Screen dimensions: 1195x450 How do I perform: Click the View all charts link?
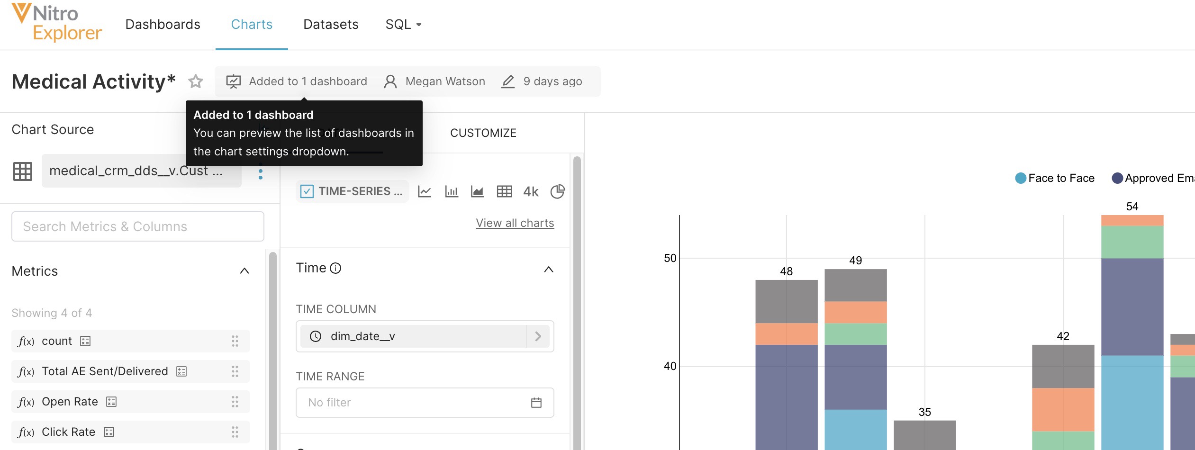[515, 223]
